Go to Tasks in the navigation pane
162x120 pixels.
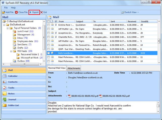point(11,88)
